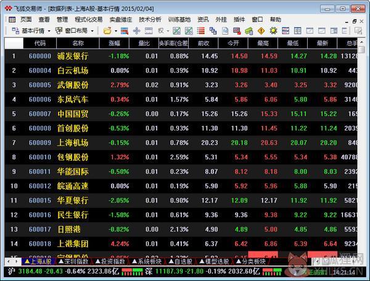
Task: Select the 白云机场 stock row
Action: pyautogui.click(x=181, y=70)
